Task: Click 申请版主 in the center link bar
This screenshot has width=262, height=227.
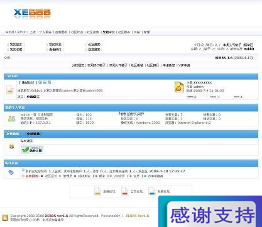Action: [169, 65]
